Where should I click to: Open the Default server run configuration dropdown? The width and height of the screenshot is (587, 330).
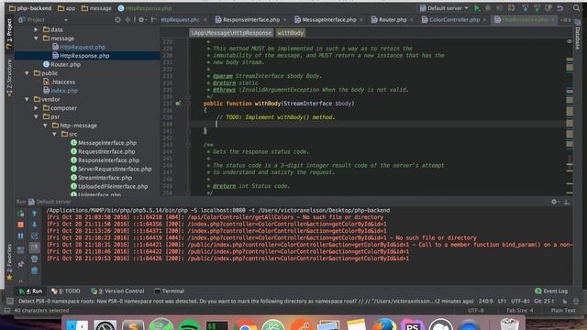pos(444,8)
